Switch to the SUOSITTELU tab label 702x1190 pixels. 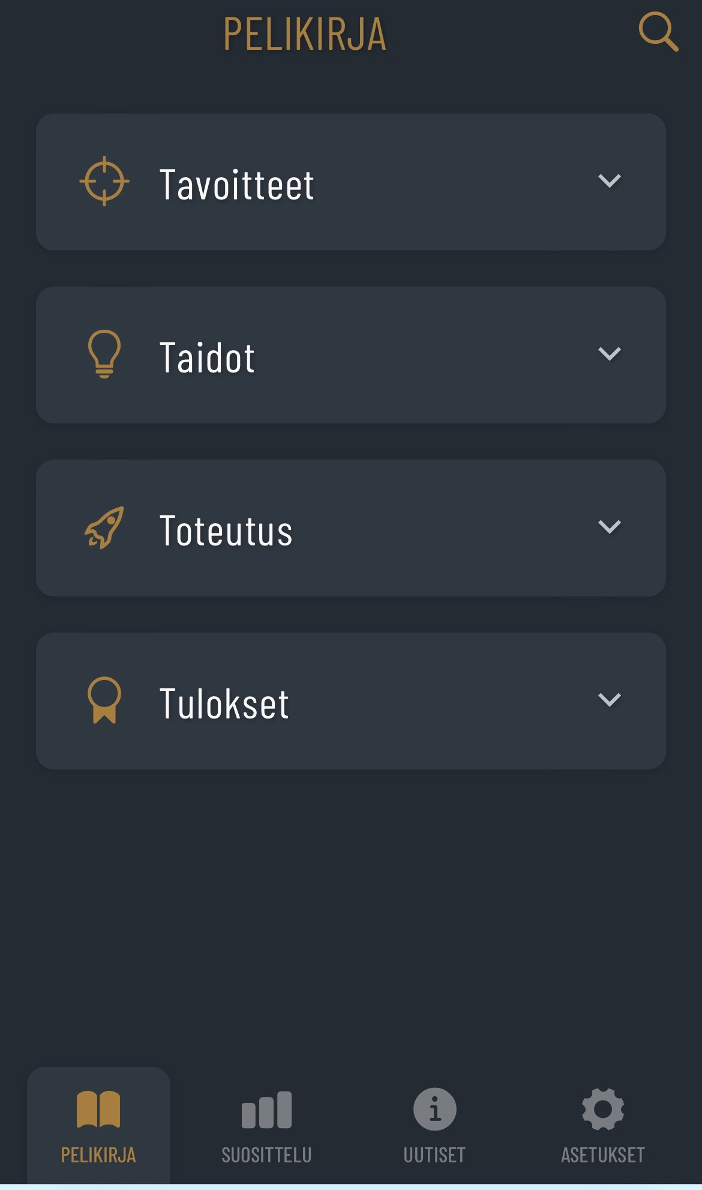pos(266,1155)
